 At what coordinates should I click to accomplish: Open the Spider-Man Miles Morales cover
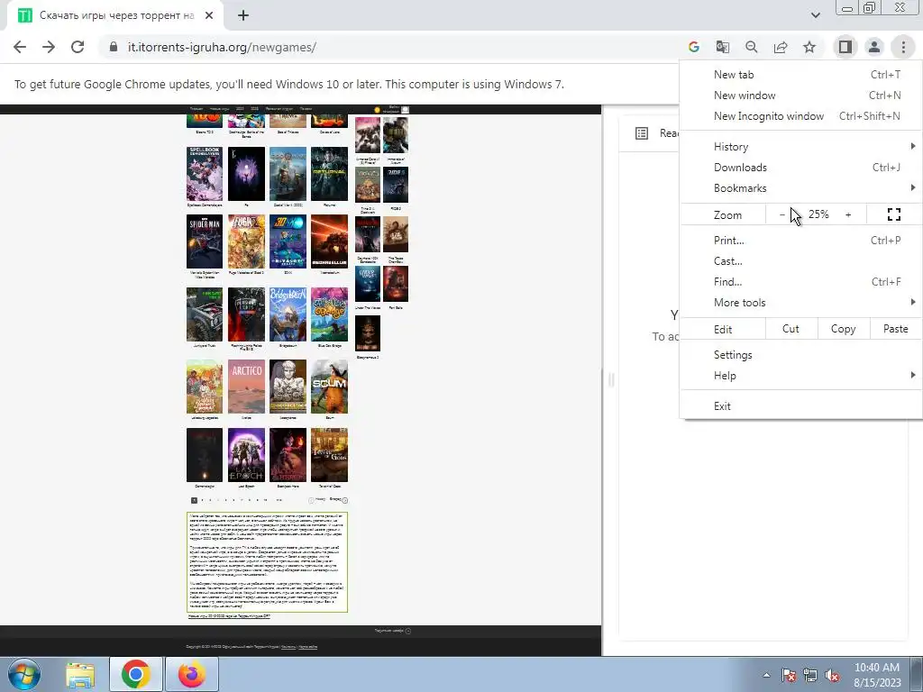(205, 241)
